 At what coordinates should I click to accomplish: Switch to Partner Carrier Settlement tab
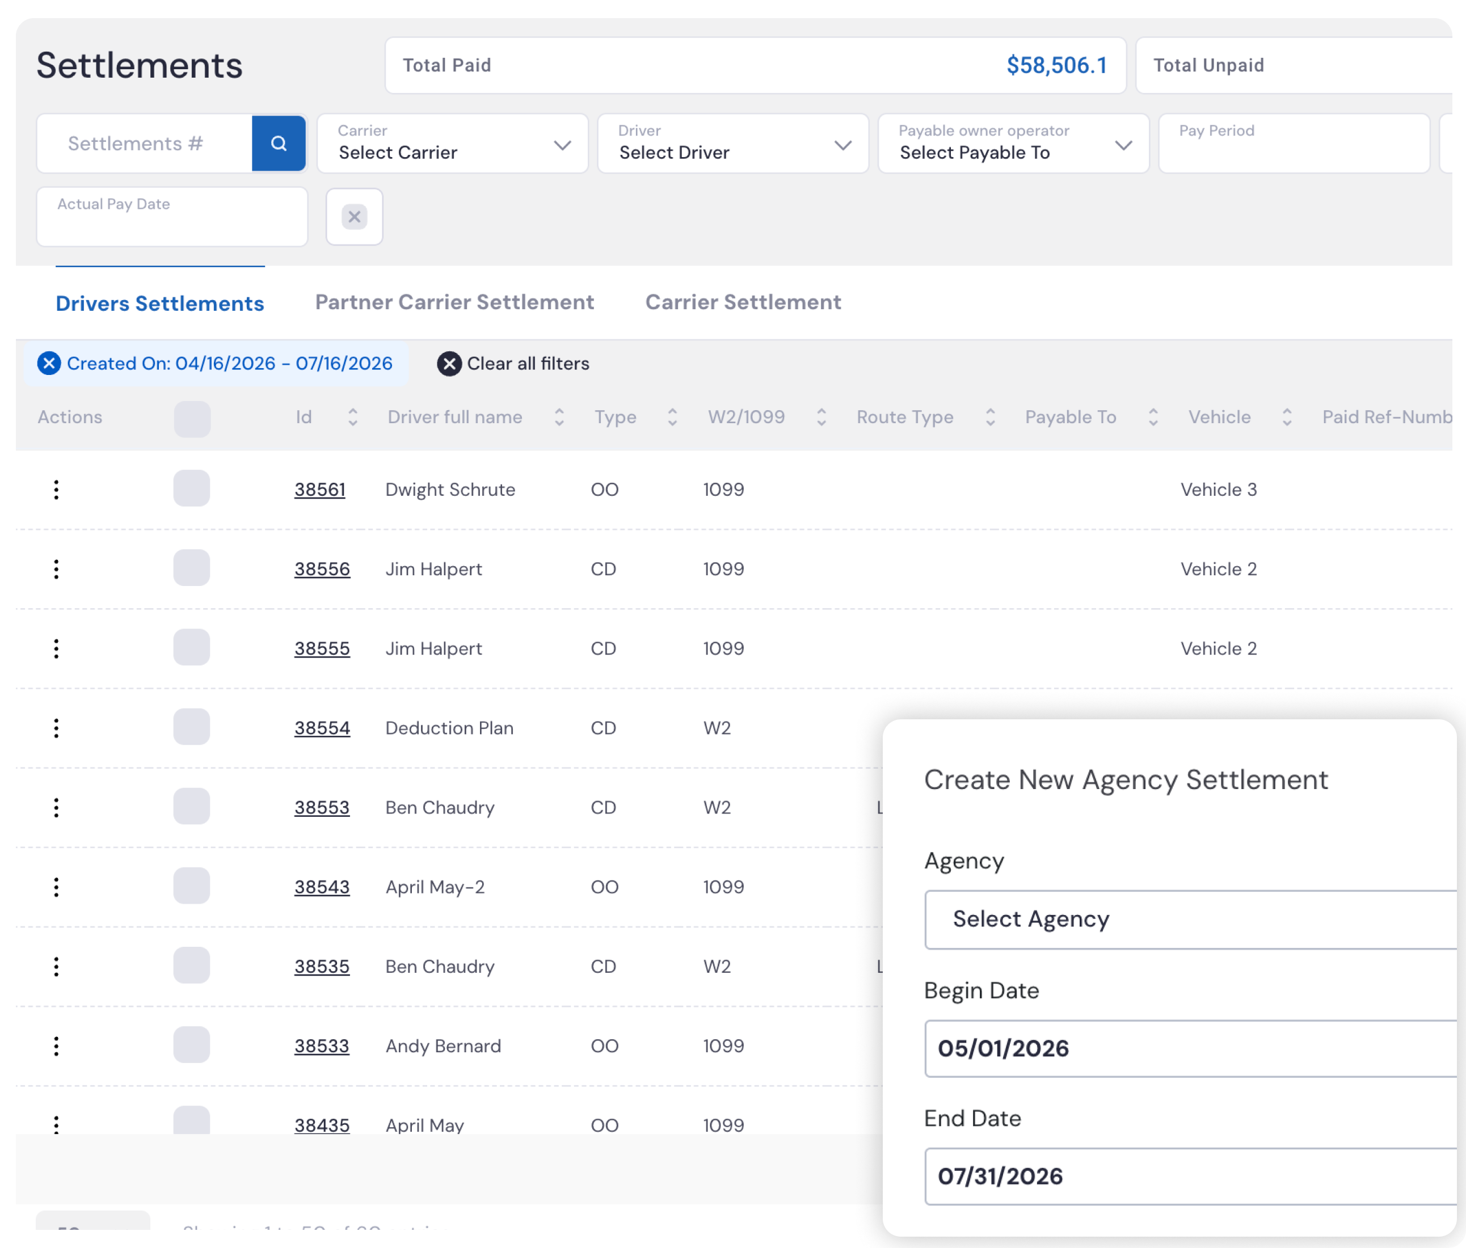tap(454, 302)
